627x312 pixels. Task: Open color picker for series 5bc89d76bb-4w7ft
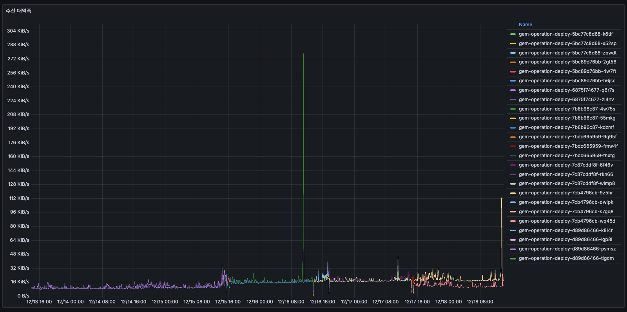(x=513, y=72)
